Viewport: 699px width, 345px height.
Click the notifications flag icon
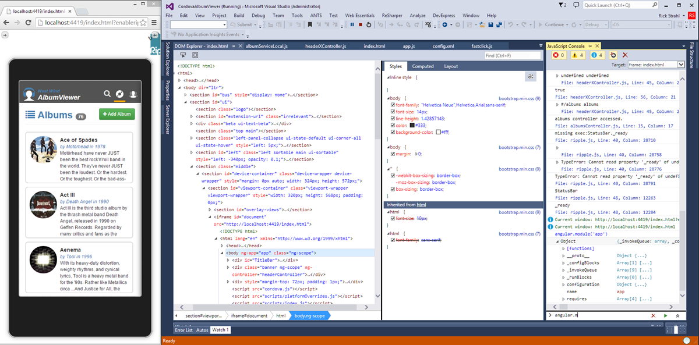562,5
